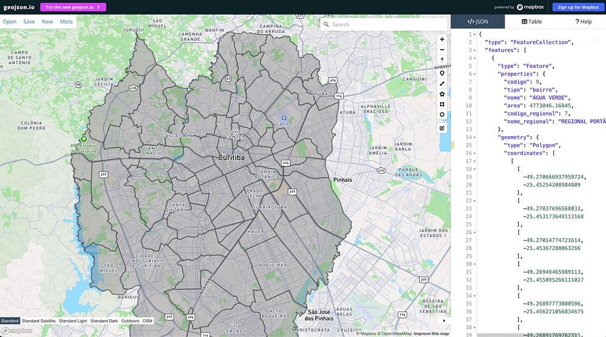Collapse the root object at line 1
This screenshot has height=337, width=606.
pos(474,34)
